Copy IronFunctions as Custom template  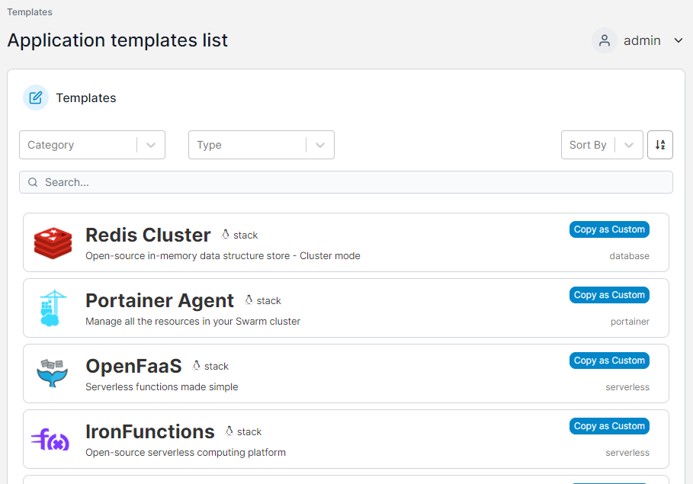609,426
